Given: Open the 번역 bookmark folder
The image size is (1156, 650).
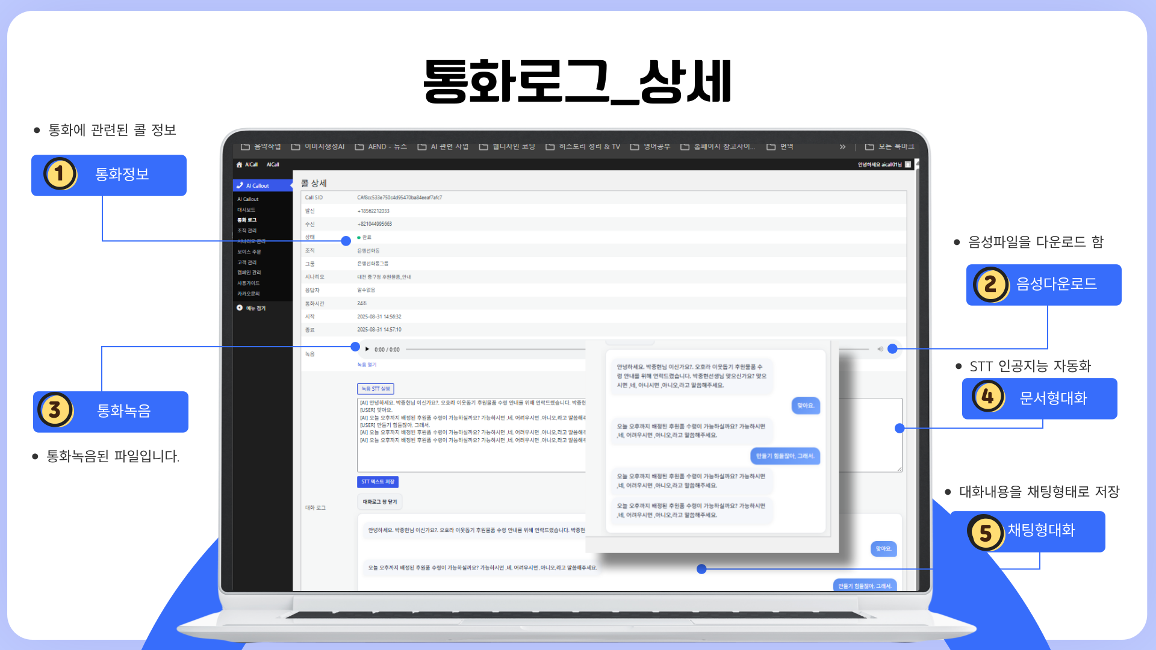Looking at the screenshot, I should (x=780, y=147).
